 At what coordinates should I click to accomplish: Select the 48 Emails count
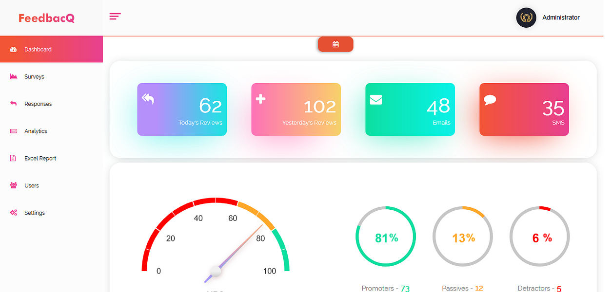click(x=438, y=106)
